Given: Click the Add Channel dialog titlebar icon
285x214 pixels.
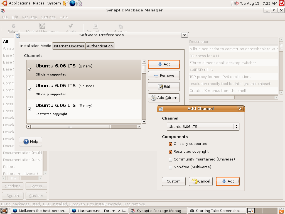Looking at the screenshot, I should [161, 109].
